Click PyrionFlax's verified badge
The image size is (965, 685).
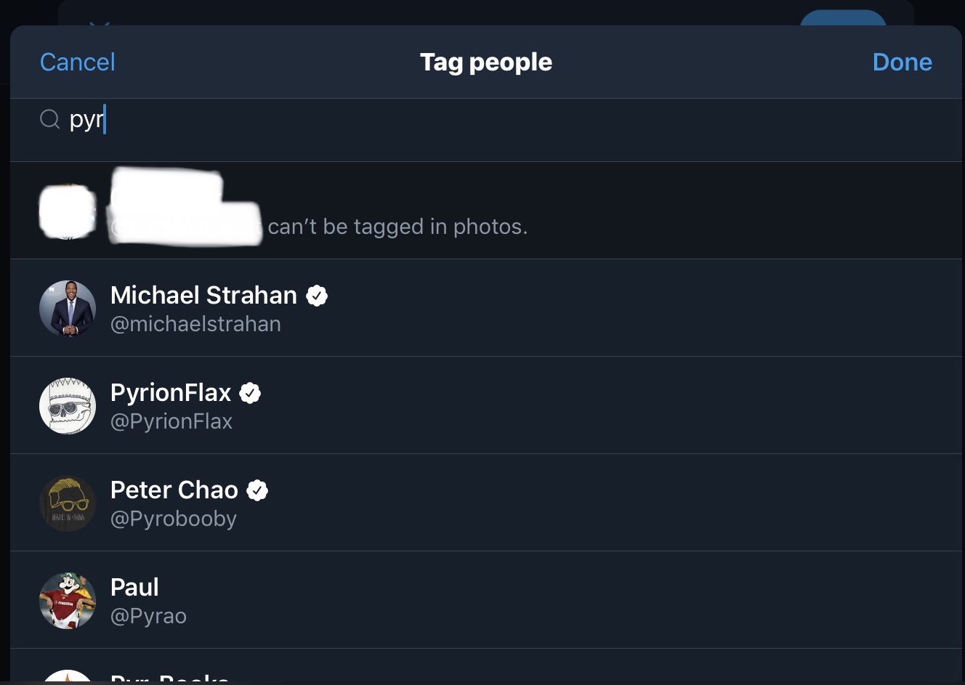(x=250, y=393)
